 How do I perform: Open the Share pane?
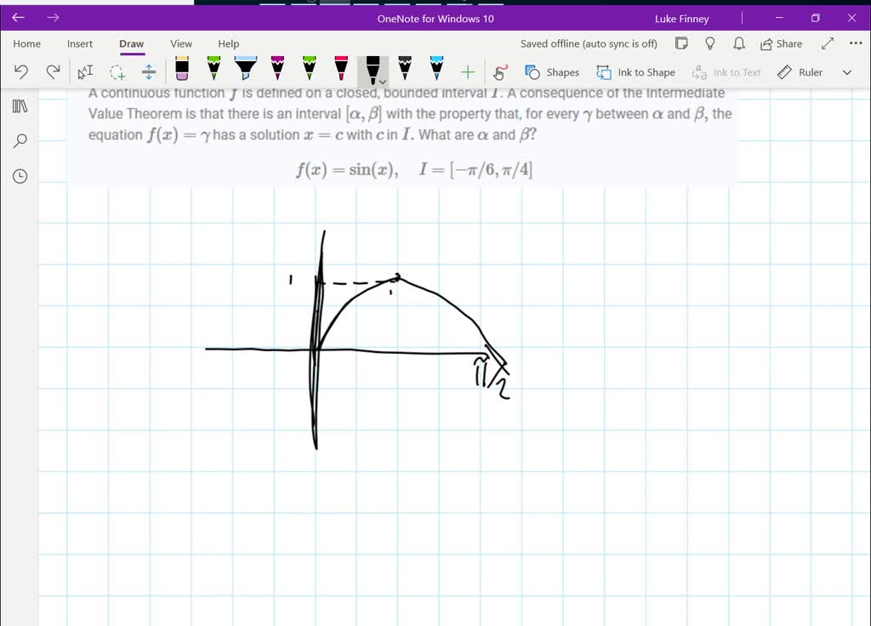(x=780, y=43)
